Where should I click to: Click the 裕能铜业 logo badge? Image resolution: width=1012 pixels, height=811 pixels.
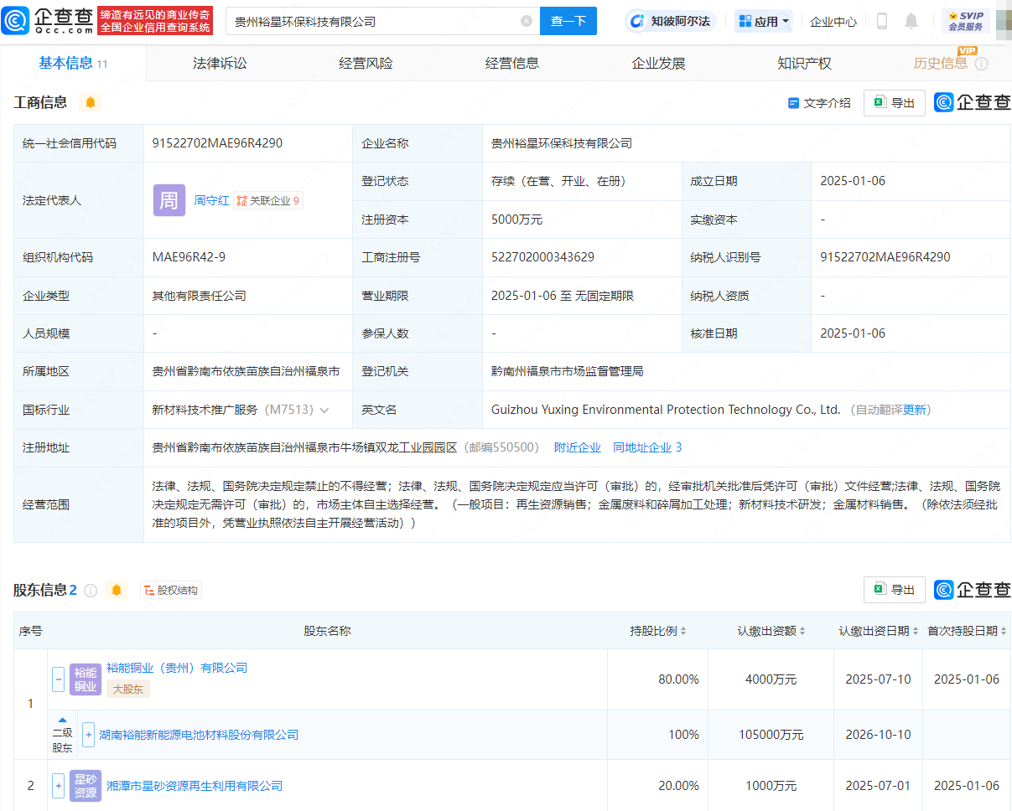click(86, 679)
